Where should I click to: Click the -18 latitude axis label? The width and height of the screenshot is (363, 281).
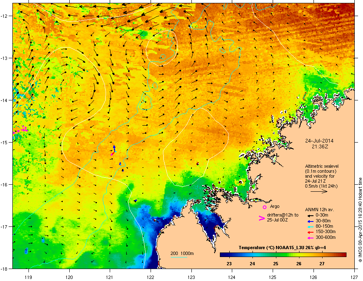tap(4, 269)
